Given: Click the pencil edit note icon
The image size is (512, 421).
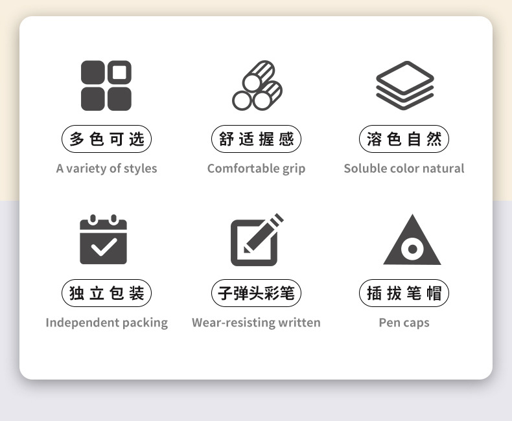Looking at the screenshot, I should [x=257, y=240].
